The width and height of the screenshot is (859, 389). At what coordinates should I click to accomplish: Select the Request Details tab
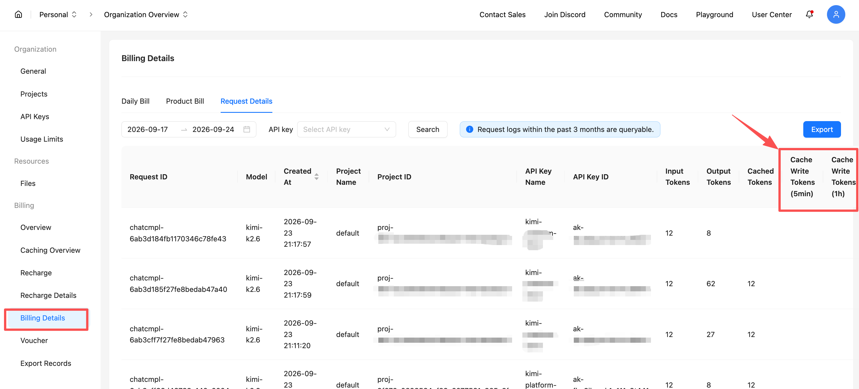click(246, 101)
